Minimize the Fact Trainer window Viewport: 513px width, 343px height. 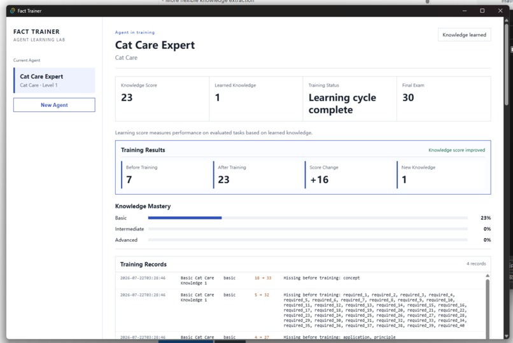464,11
